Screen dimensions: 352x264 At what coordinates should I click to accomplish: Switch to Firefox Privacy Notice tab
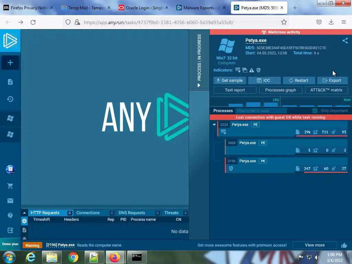[29, 8]
